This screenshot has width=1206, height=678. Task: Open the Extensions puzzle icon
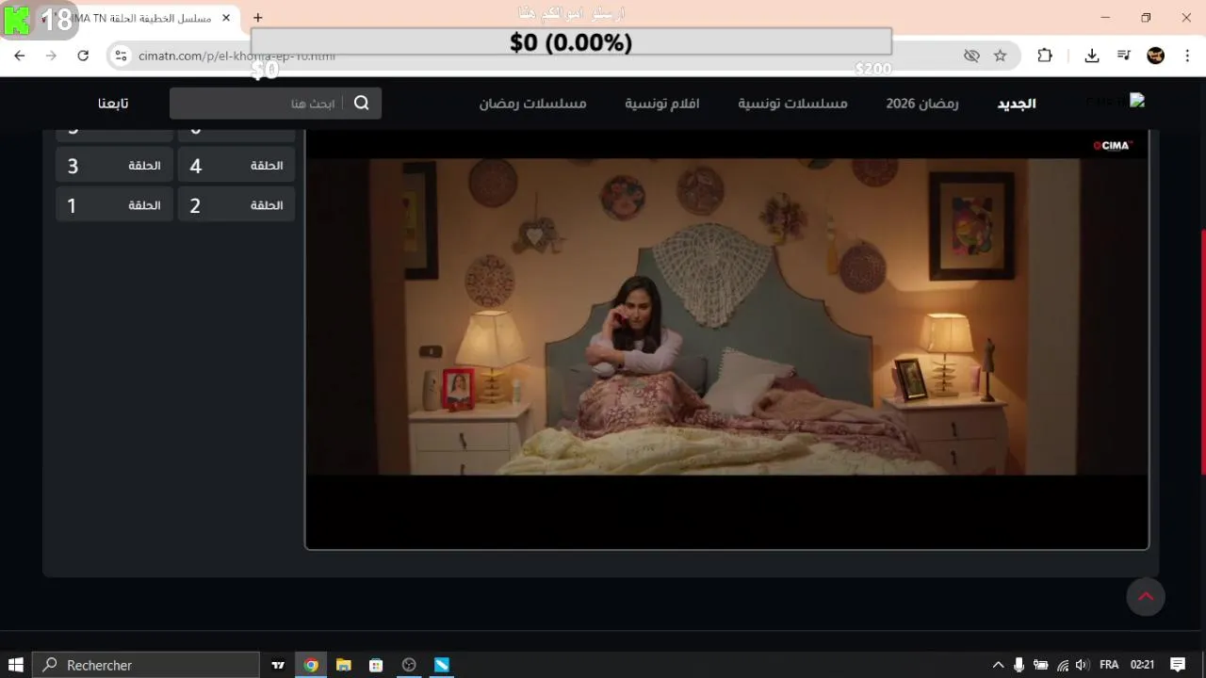click(1045, 56)
